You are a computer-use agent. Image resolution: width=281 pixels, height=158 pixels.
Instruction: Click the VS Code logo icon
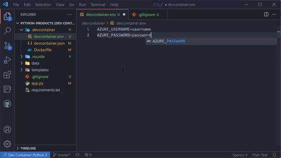pyautogui.click(x=5, y=4)
